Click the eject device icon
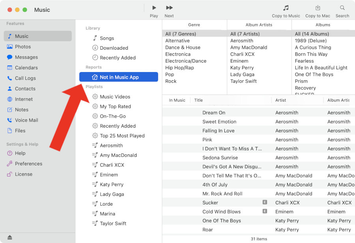Viewport: 355px width, 243px height. pyautogui.click(x=9, y=237)
